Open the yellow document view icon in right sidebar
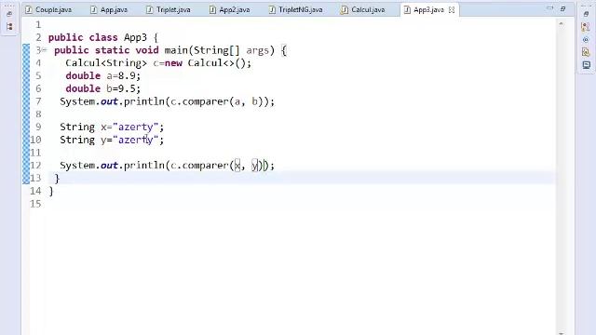Image resolution: width=596 pixels, height=335 pixels. tap(586, 52)
